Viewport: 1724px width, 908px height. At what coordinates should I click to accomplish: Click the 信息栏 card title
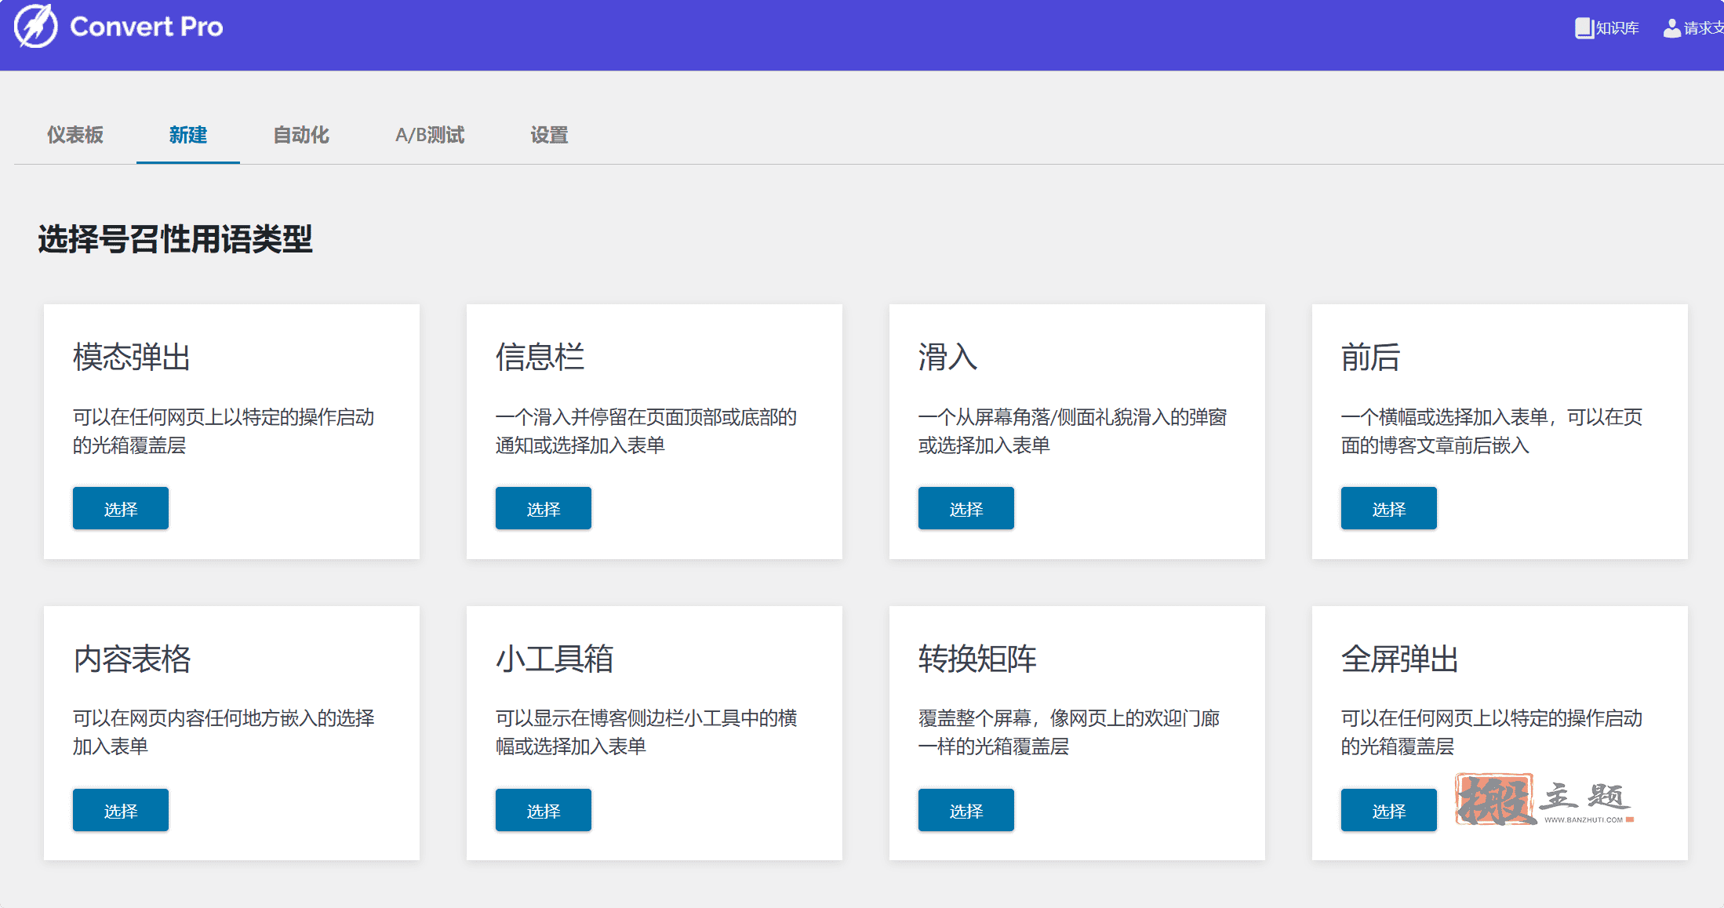coord(540,357)
